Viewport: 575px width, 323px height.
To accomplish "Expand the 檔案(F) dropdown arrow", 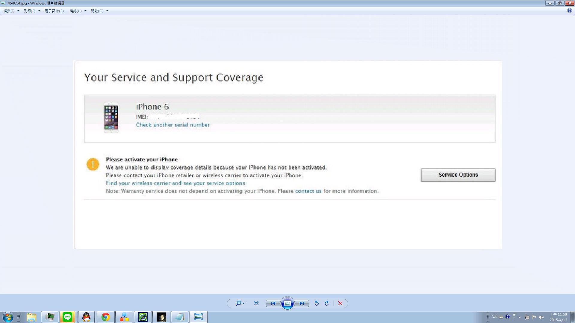I will click(x=18, y=11).
